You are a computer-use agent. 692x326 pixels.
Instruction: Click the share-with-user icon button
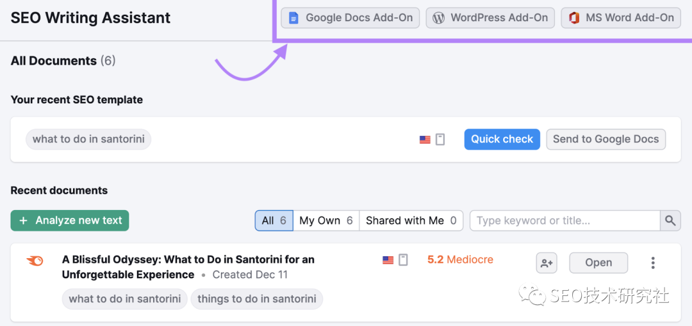pyautogui.click(x=547, y=263)
